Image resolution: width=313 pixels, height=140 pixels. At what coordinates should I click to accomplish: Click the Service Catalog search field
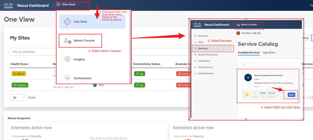pyautogui.click(x=272, y=65)
